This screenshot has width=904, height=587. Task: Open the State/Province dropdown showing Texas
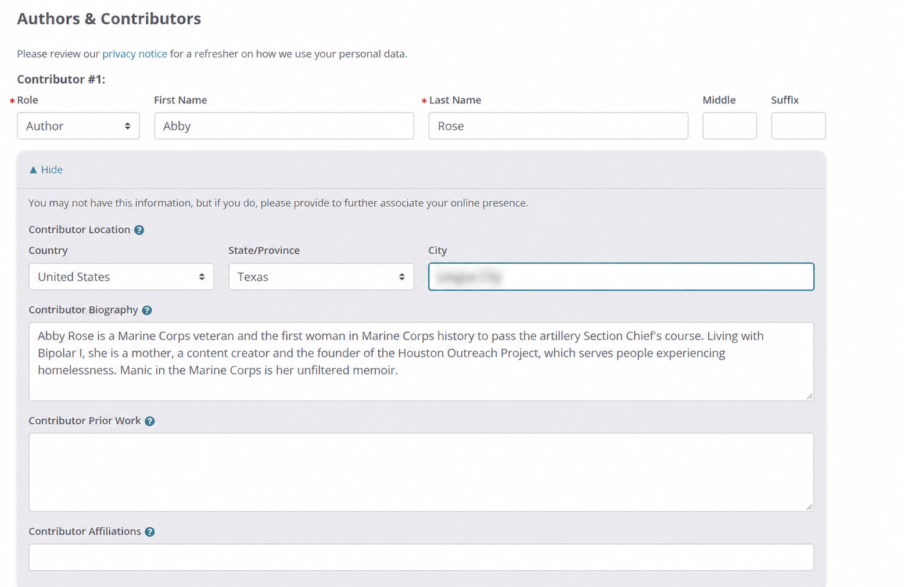tap(321, 277)
